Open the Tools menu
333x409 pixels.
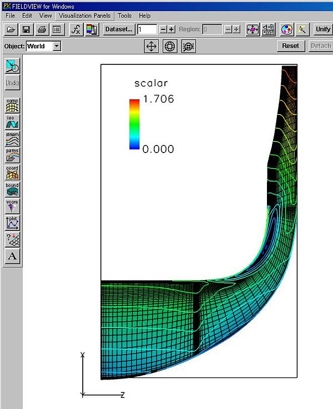coord(124,16)
